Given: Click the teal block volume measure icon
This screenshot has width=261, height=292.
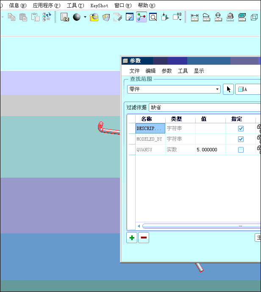Looking at the screenshot, I should tap(242, 17).
